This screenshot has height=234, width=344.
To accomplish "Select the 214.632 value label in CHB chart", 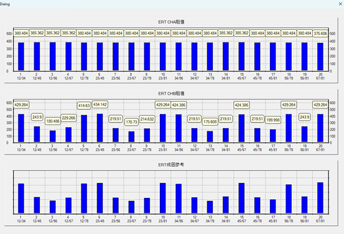I will click(x=147, y=119).
